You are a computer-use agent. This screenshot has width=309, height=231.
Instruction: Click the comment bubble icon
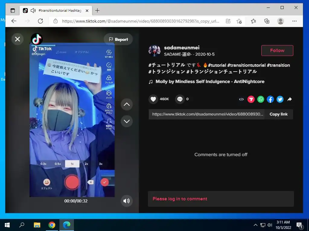tap(180, 99)
